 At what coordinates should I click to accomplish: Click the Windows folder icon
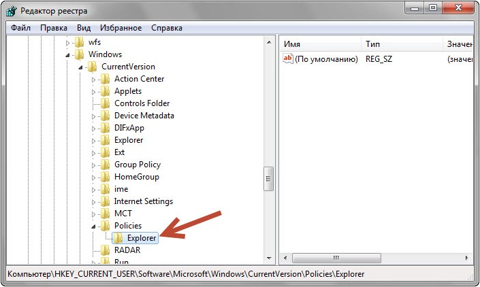tap(80, 54)
